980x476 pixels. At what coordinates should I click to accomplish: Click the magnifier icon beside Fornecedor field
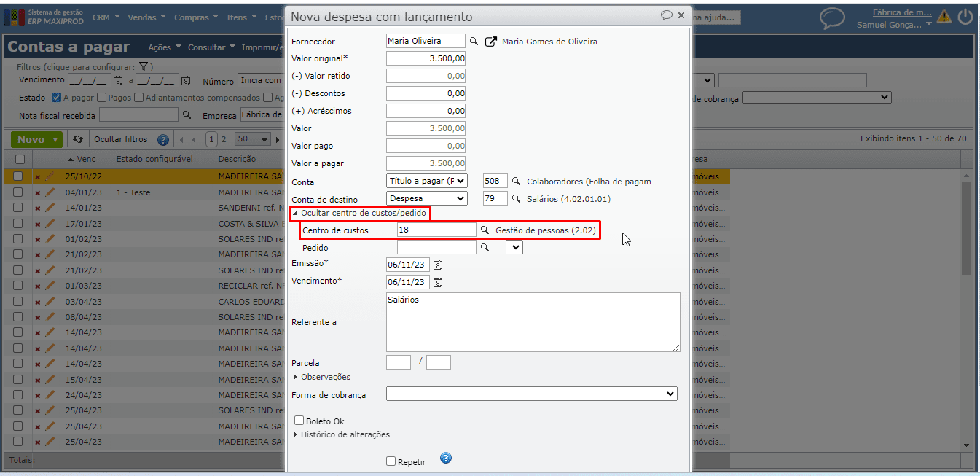pyautogui.click(x=474, y=42)
